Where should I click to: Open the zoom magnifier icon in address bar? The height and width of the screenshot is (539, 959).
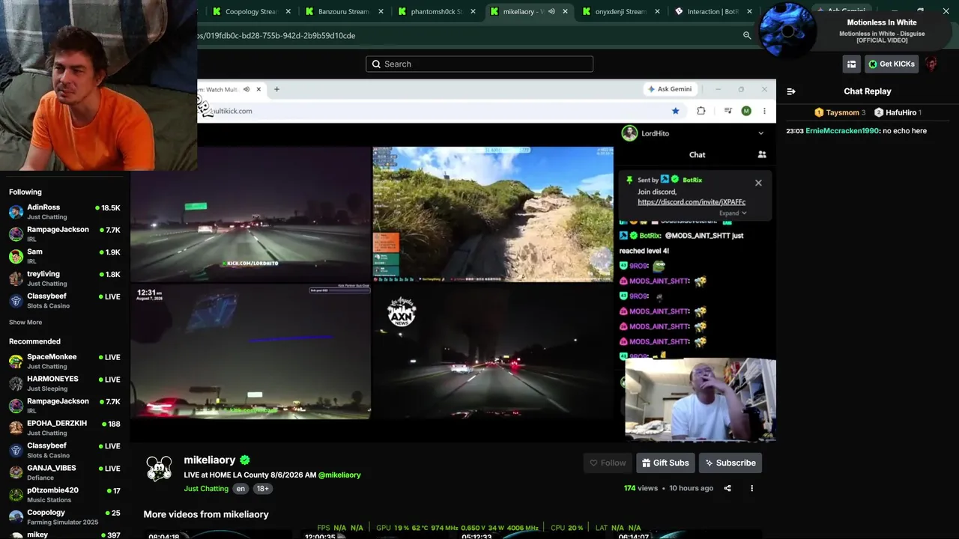(747, 35)
